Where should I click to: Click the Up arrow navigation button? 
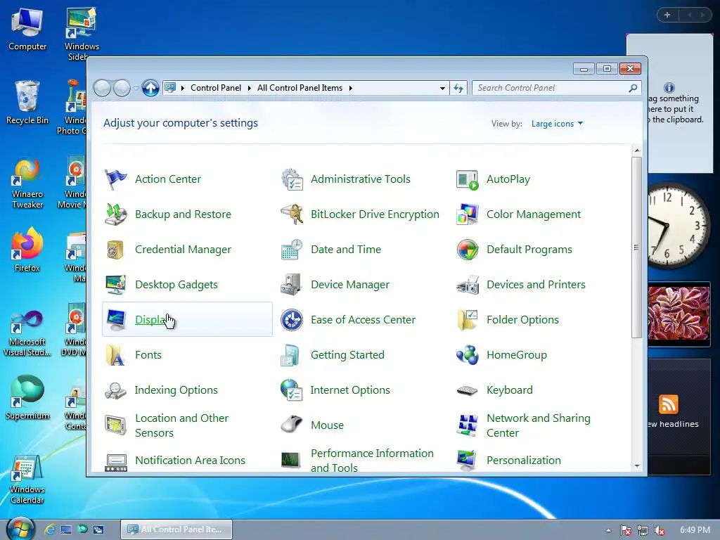click(150, 88)
